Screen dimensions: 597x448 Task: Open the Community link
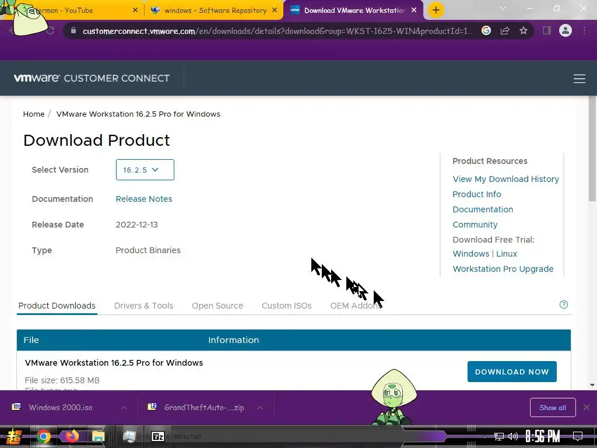(475, 225)
